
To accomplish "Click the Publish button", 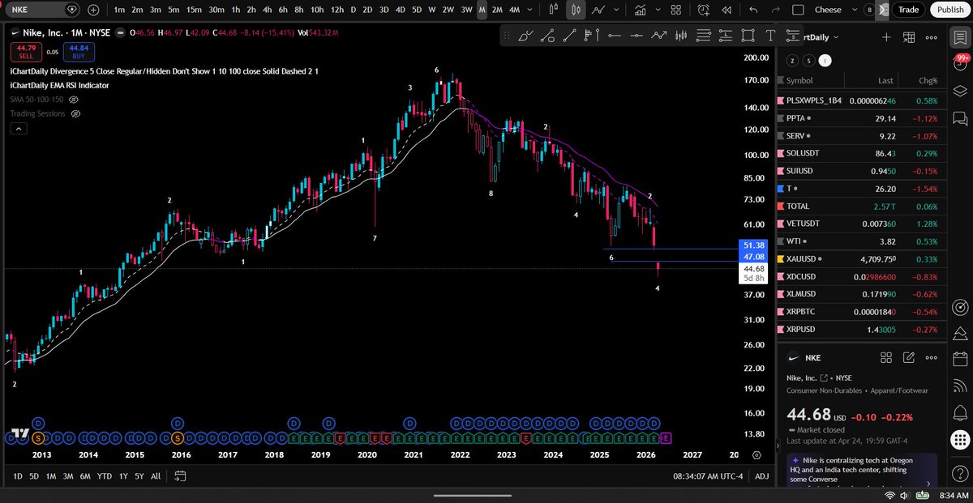I will (949, 10).
